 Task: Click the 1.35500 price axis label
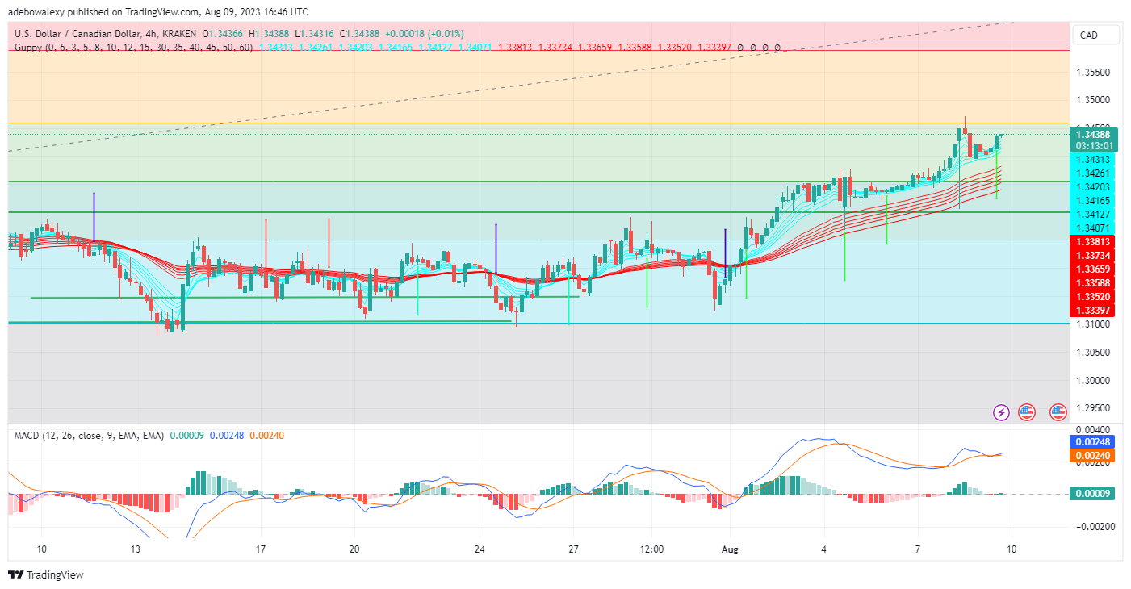coord(1093,72)
